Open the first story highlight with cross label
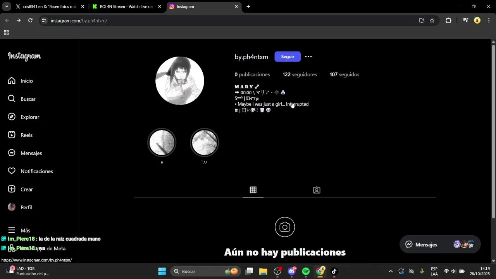The height and width of the screenshot is (279, 496). pos(162,142)
